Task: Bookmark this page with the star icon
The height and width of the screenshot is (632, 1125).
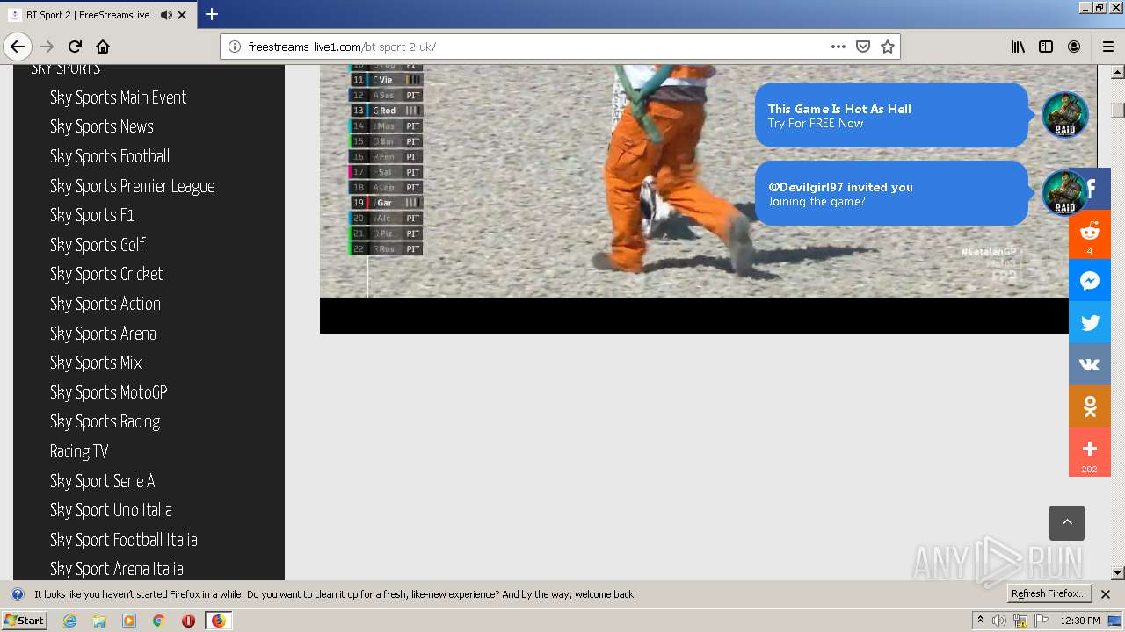Action: point(888,47)
